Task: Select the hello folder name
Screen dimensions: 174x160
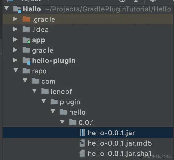Action: coord(77,112)
